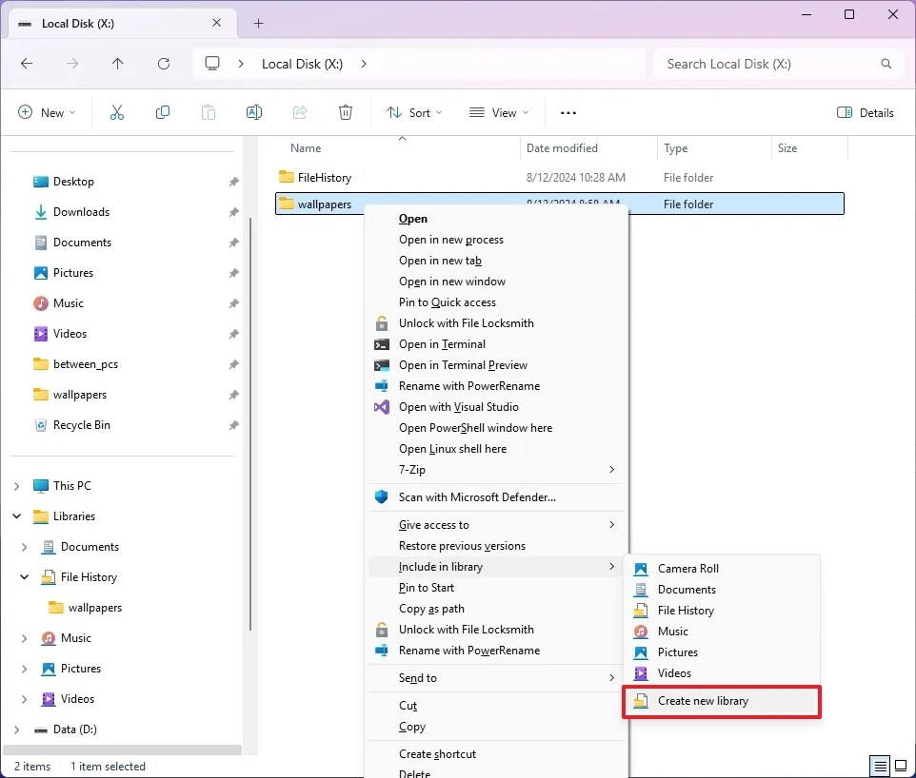This screenshot has width=916, height=778.
Task: Toggle the Details pane button
Action: pyautogui.click(x=865, y=112)
